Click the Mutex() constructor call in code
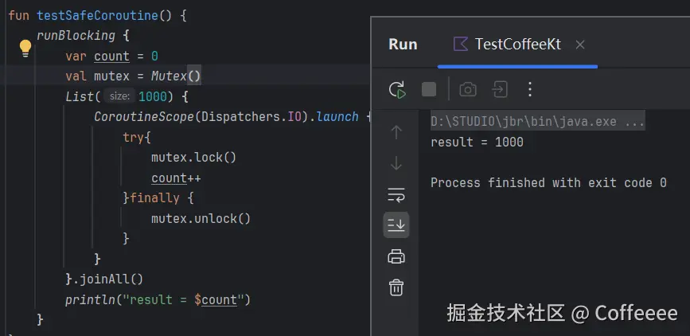The image size is (690, 336). click(176, 76)
